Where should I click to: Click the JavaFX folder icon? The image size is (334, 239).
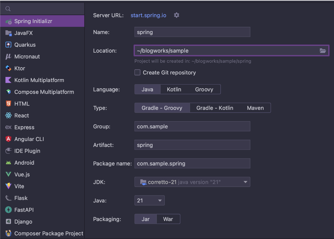9,33
